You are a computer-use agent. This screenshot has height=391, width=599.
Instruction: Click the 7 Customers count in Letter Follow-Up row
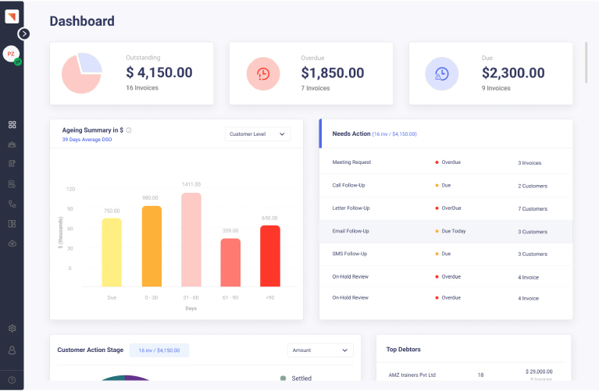click(x=533, y=209)
